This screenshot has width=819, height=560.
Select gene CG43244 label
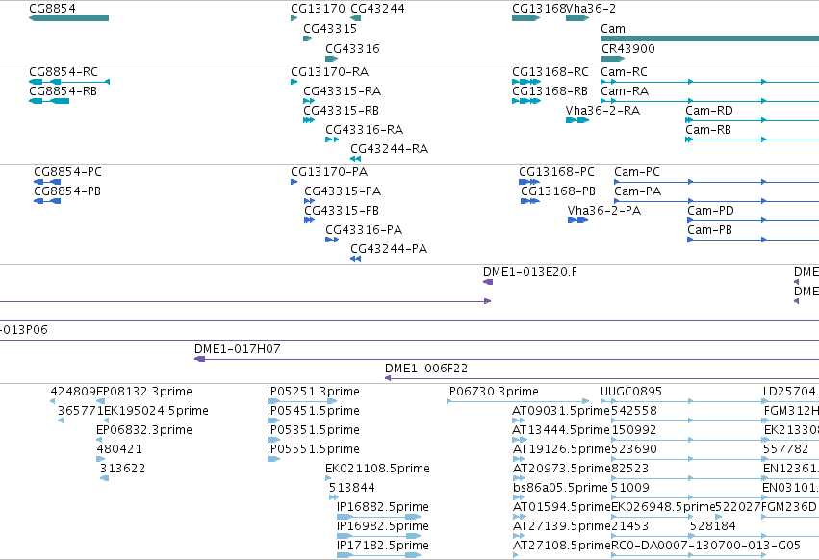coord(377,9)
